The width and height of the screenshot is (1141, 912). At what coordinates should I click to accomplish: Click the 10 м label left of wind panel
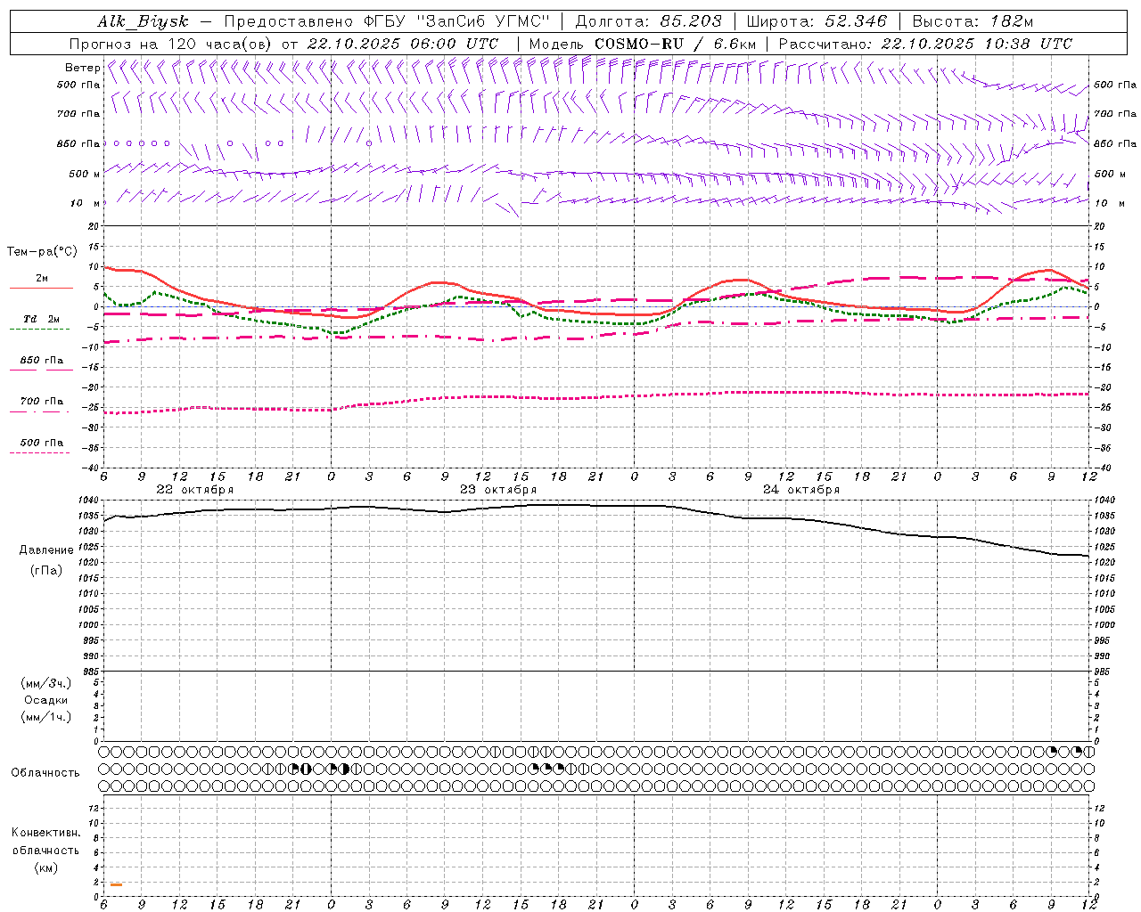[x=85, y=203]
